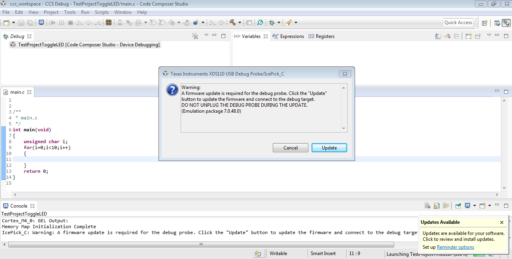Click the Smart Insert status entry
This screenshot has height=259, width=512.
[323, 253]
